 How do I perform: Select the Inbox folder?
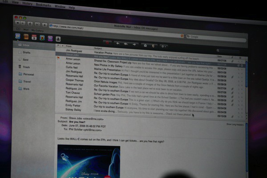tap(34, 45)
